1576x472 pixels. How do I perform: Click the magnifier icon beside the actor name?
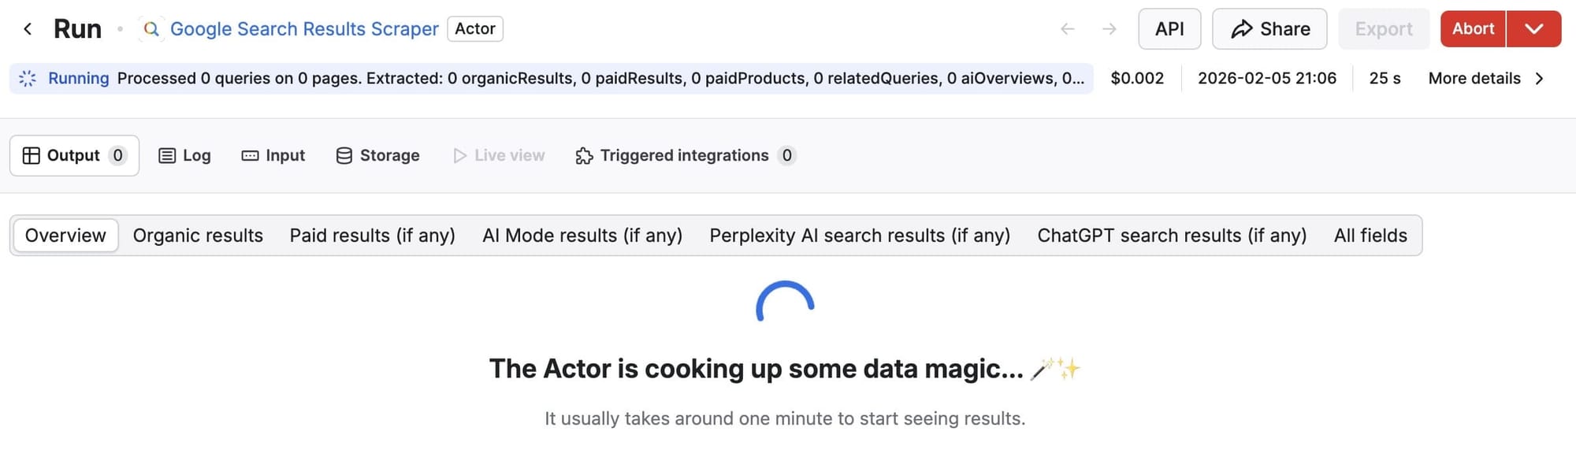coord(151,28)
